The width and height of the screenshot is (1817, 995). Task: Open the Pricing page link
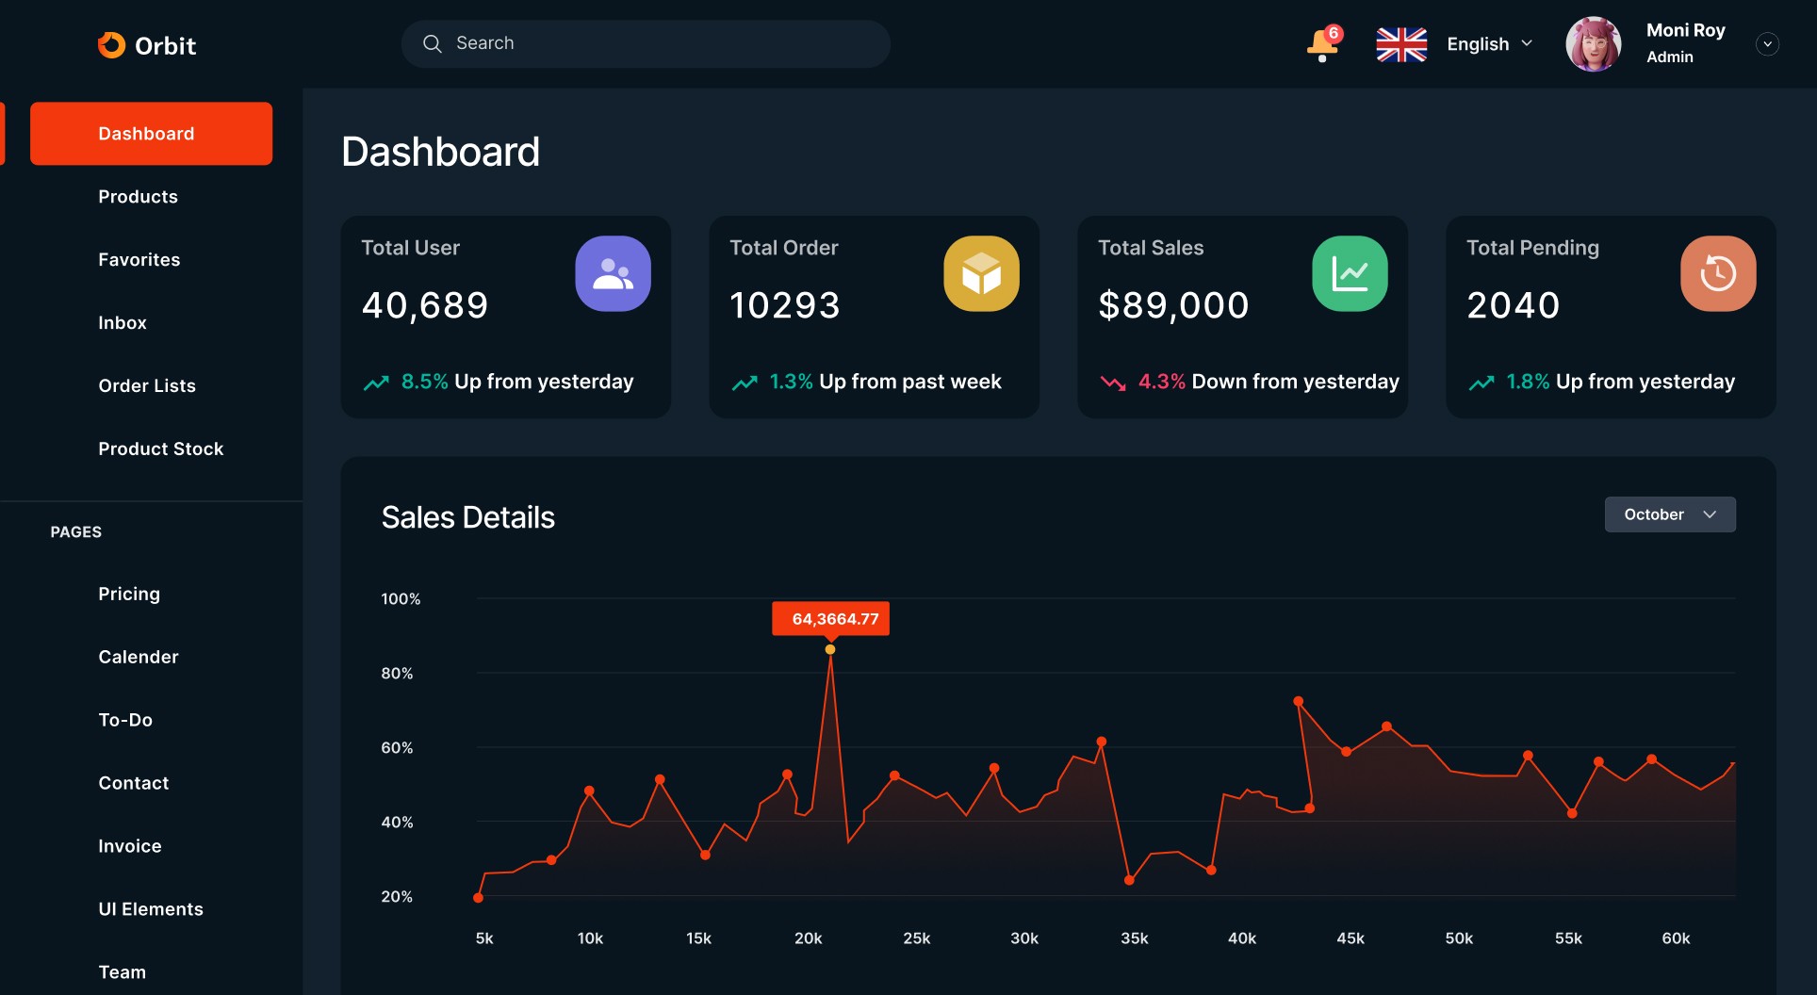click(x=129, y=594)
